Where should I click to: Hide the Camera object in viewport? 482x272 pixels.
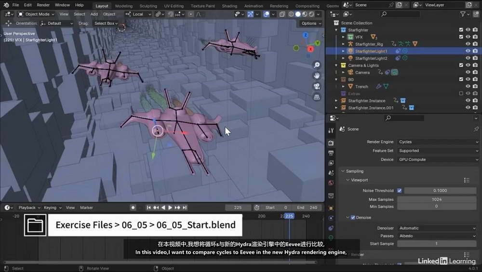click(468, 72)
